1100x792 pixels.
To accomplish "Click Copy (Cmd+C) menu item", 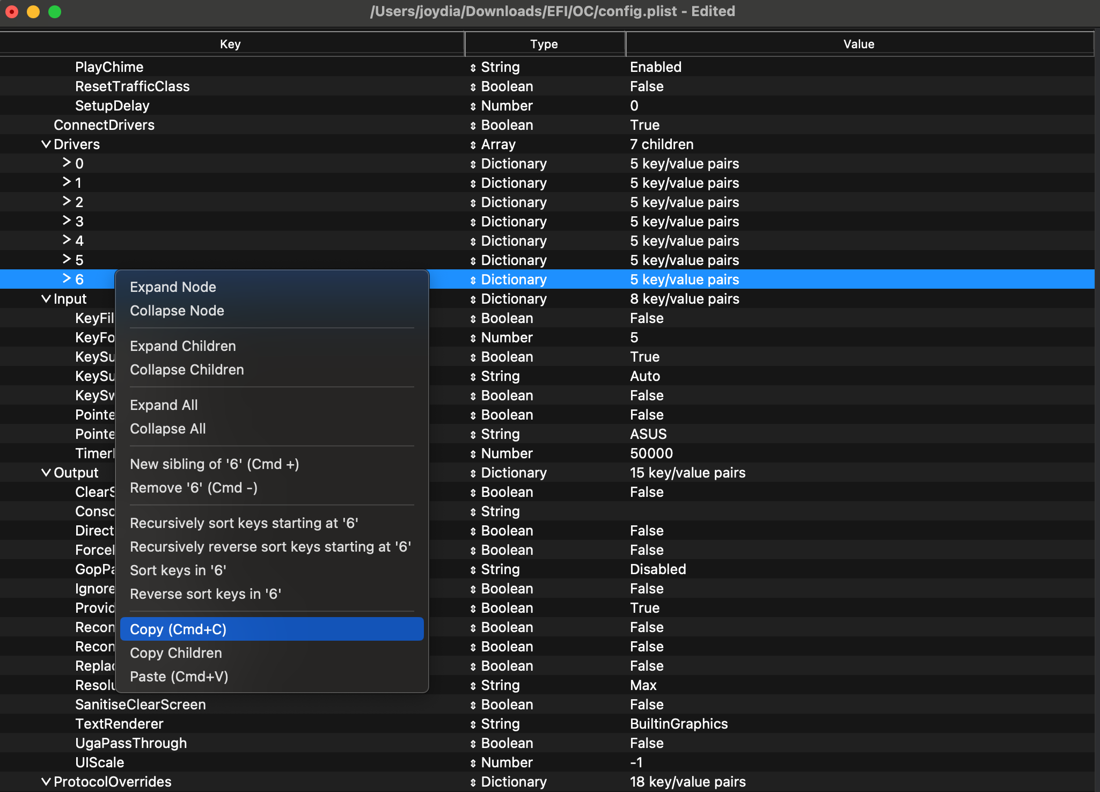I will click(272, 629).
